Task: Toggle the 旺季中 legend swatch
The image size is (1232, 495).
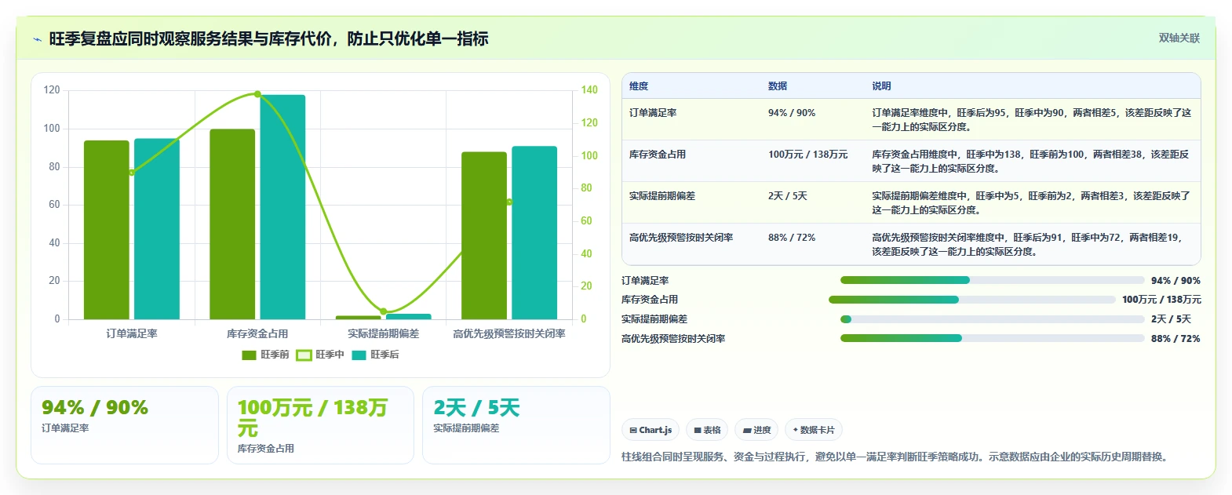Action: coord(304,355)
